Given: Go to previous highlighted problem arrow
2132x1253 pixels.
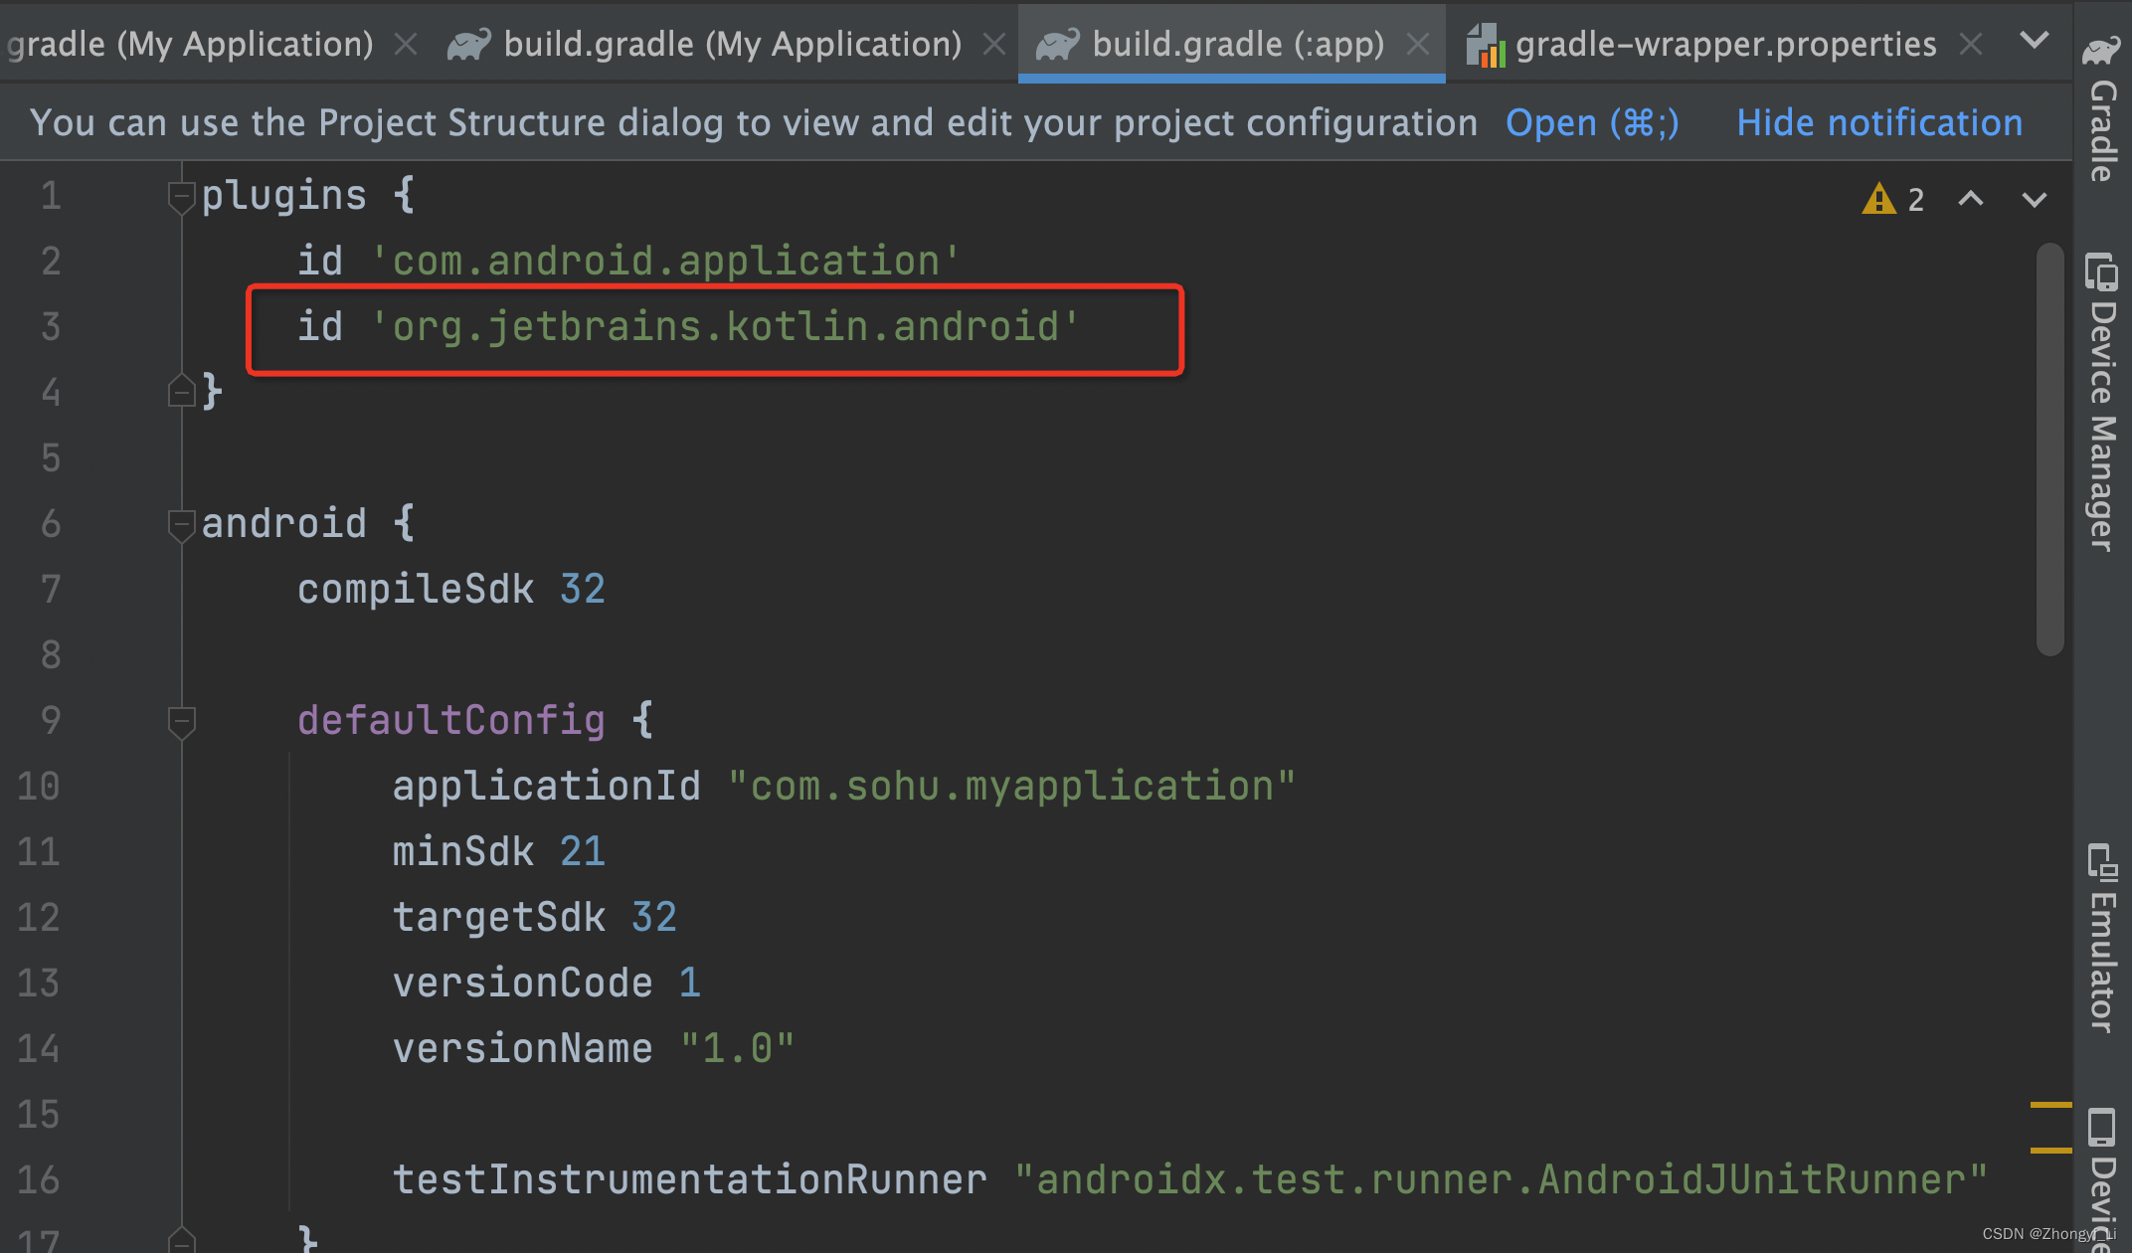Looking at the screenshot, I should pyautogui.click(x=1971, y=199).
